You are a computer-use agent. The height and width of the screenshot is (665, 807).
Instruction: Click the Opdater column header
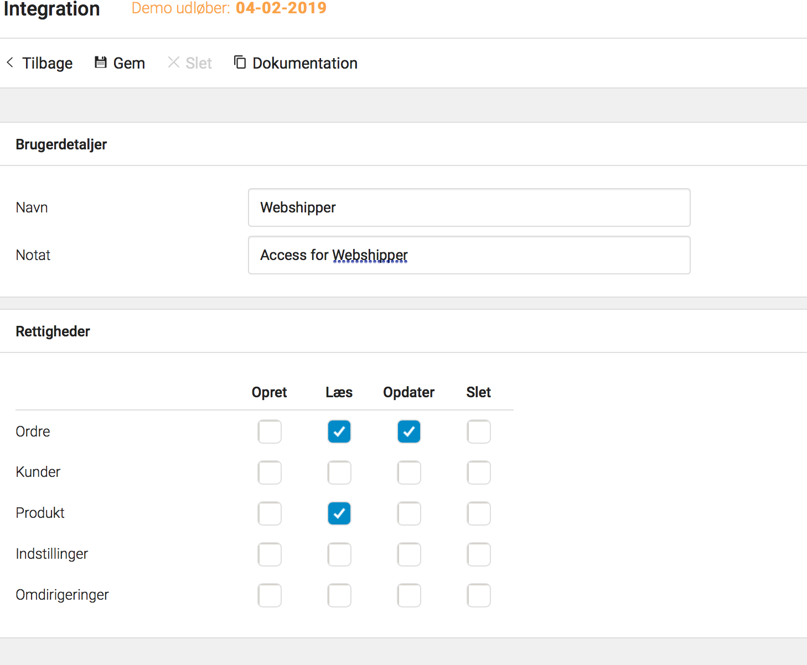pos(409,392)
